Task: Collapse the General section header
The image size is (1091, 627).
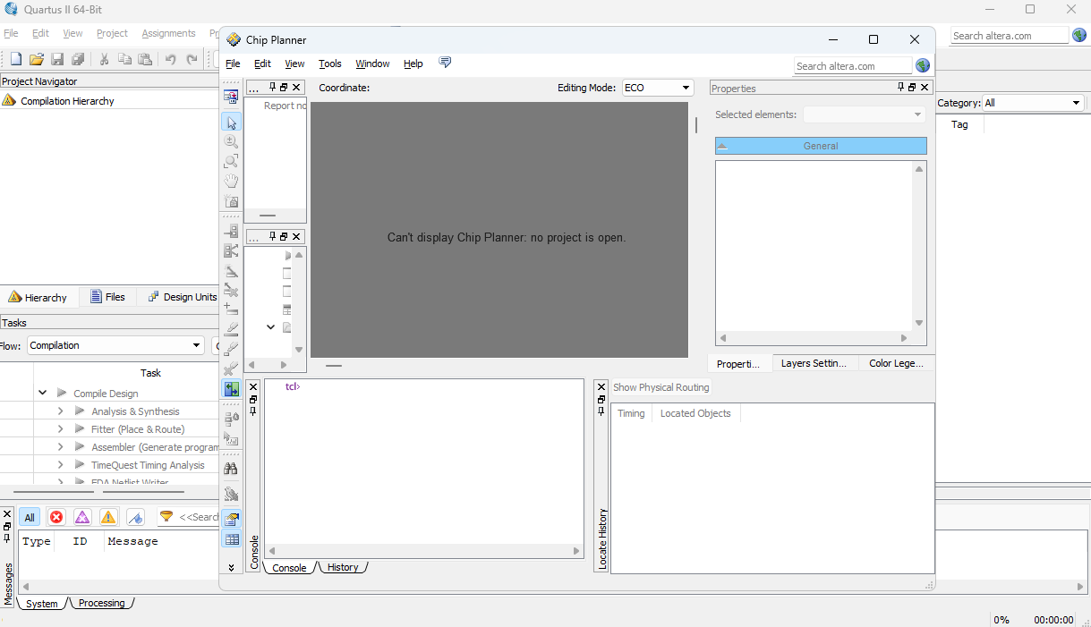Action: (821, 146)
